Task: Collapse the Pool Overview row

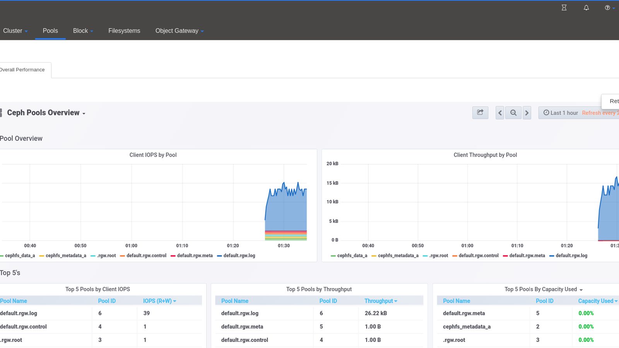Action: 21,138
